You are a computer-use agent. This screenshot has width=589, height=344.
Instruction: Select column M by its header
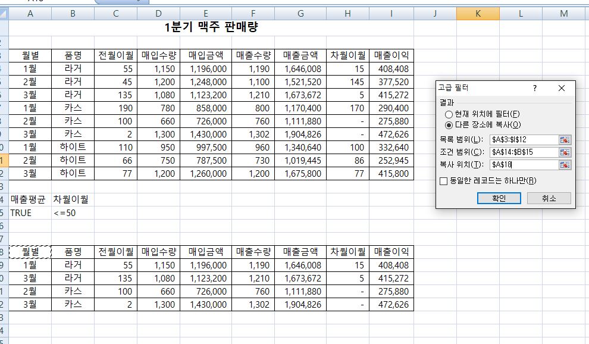[x=564, y=14]
